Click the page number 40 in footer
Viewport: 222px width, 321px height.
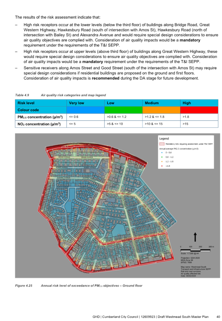point(218,317)
